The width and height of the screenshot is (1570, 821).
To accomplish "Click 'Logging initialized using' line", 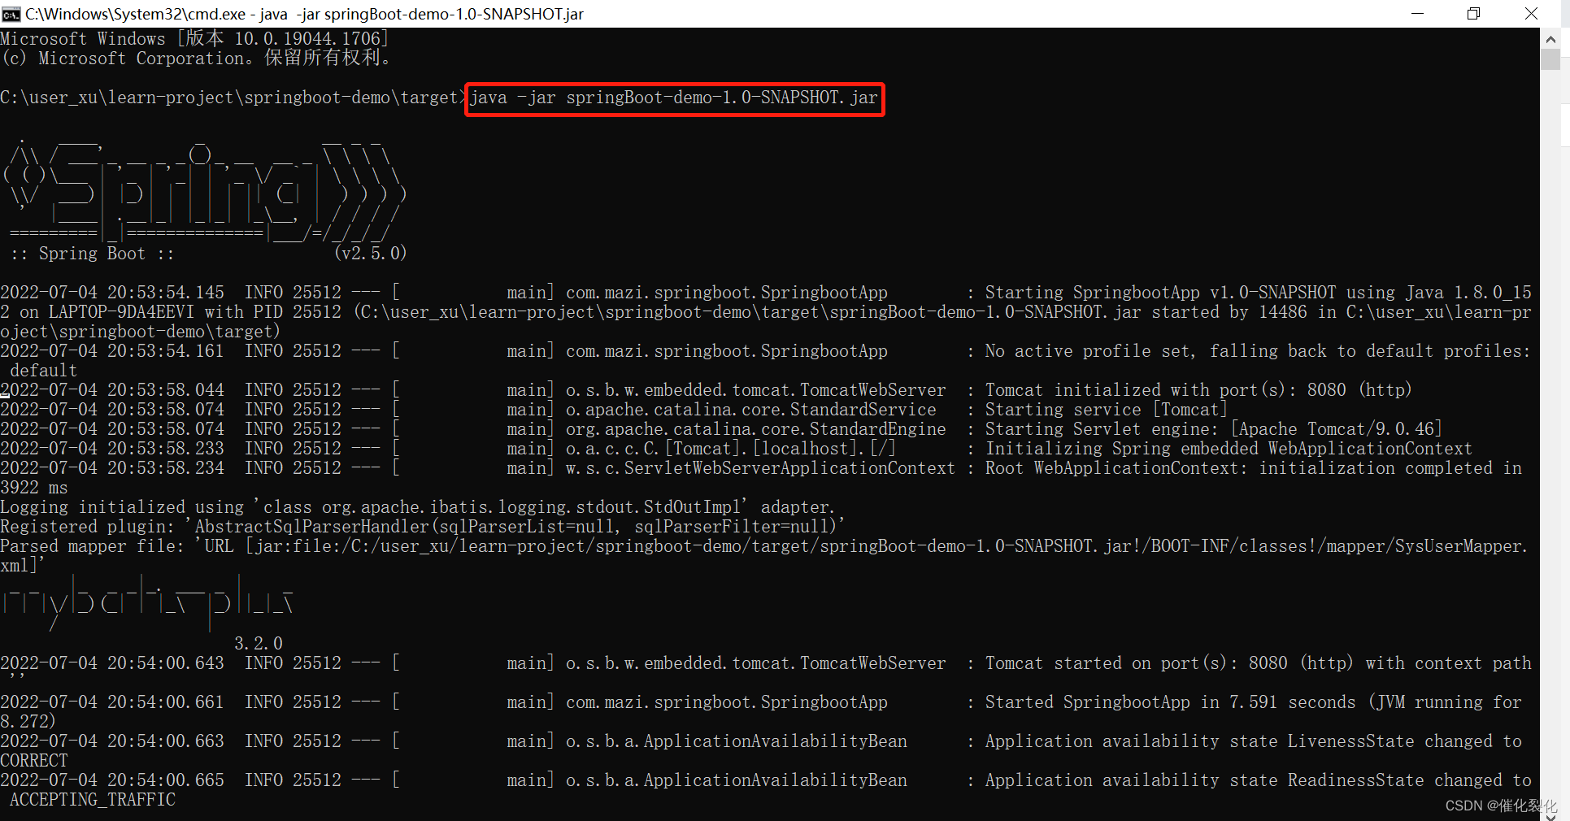I will pyautogui.click(x=417, y=507).
